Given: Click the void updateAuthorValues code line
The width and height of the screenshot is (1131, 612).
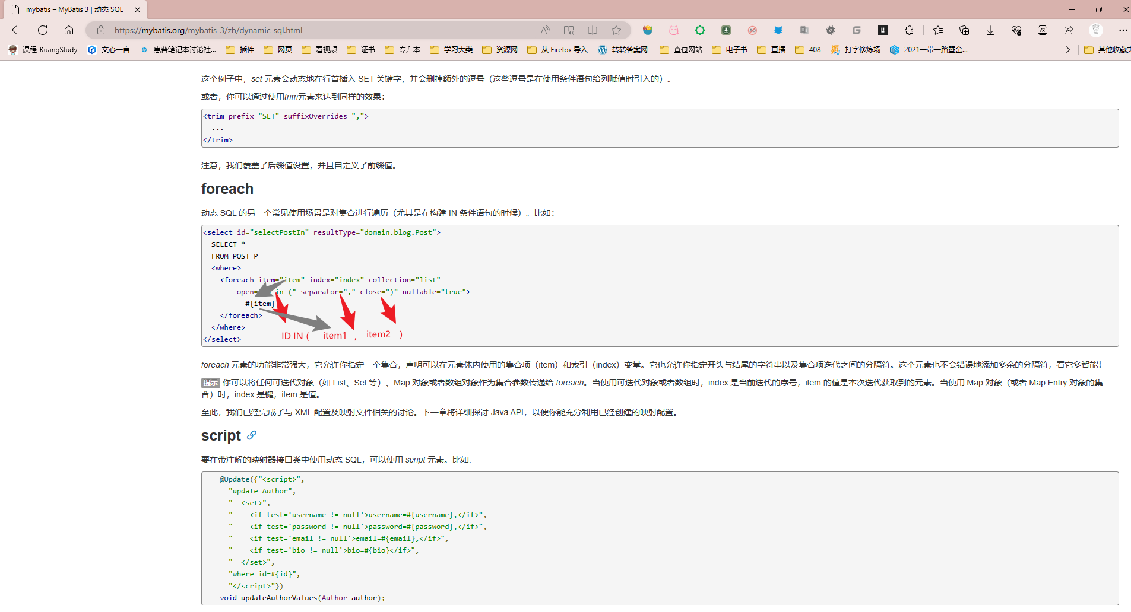Looking at the screenshot, I should pyautogui.click(x=302, y=598).
